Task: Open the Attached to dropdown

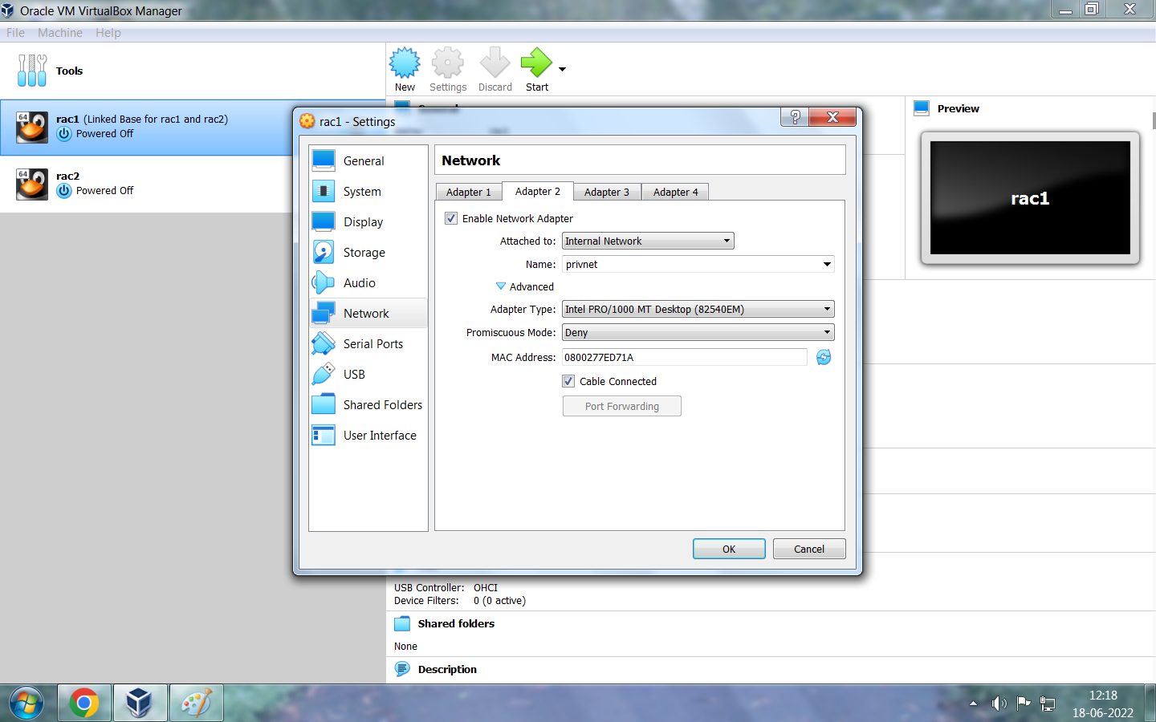Action: tap(648, 241)
